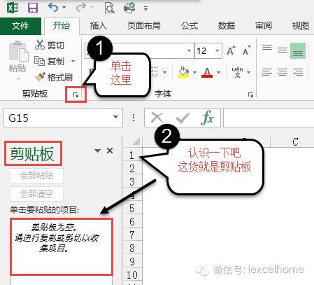Select row 8 header

point(132,248)
